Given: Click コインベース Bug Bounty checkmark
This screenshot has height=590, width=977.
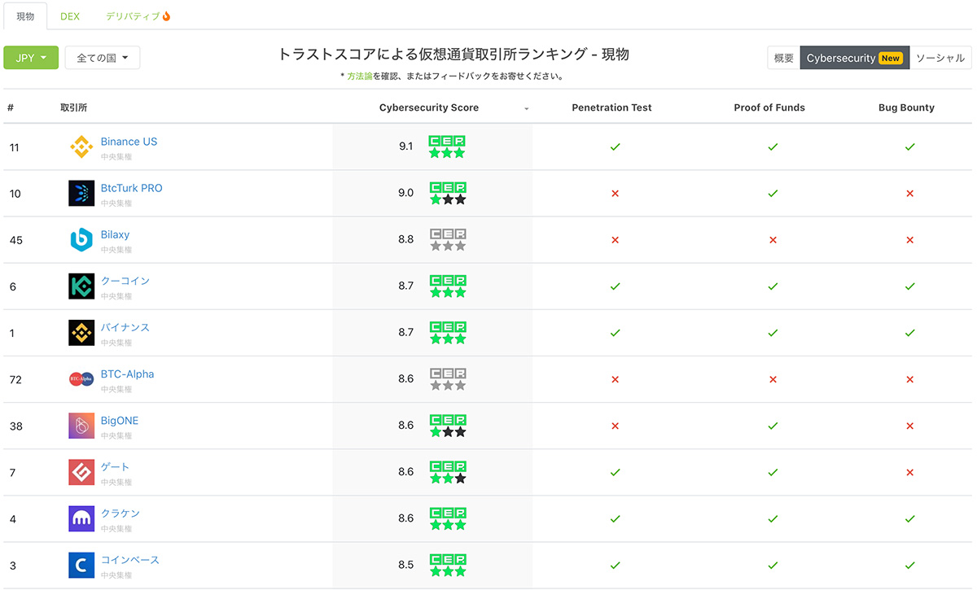Looking at the screenshot, I should pyautogui.click(x=910, y=565).
